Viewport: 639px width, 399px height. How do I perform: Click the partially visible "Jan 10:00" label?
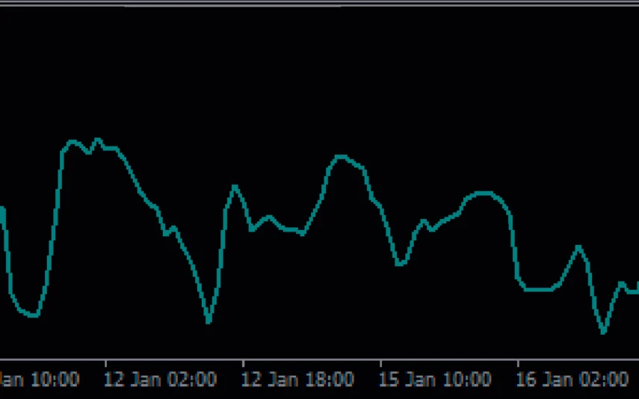(40, 380)
